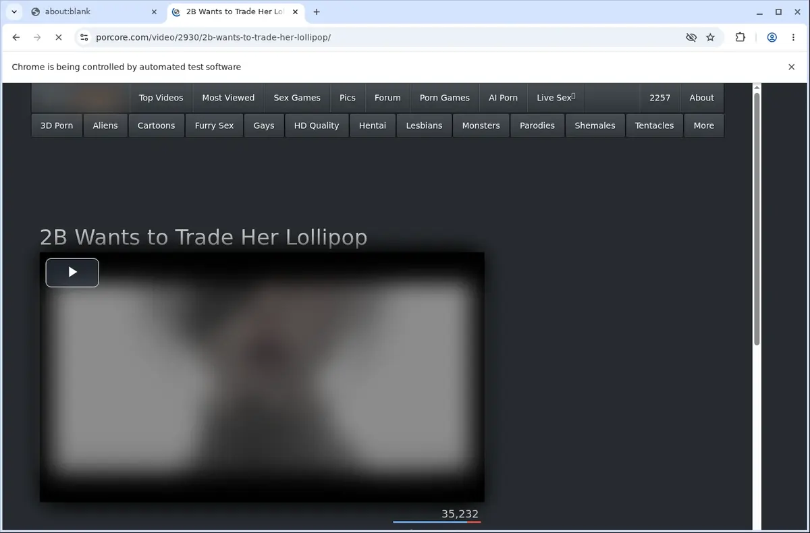Go back with the browser back arrow
The width and height of the screenshot is (810, 533).
tap(16, 38)
